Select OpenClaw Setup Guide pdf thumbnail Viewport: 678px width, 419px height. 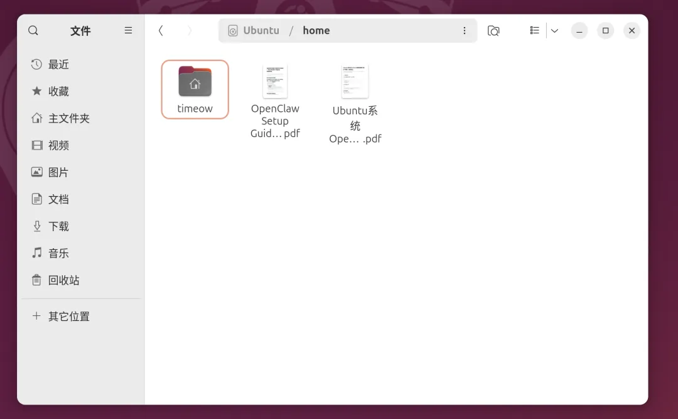pyautogui.click(x=275, y=82)
